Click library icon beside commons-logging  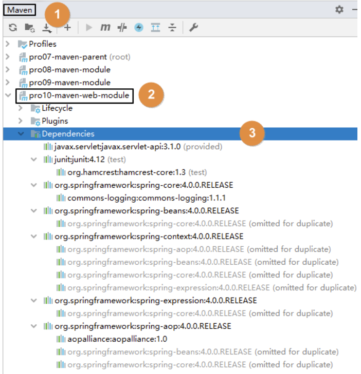pos(61,198)
